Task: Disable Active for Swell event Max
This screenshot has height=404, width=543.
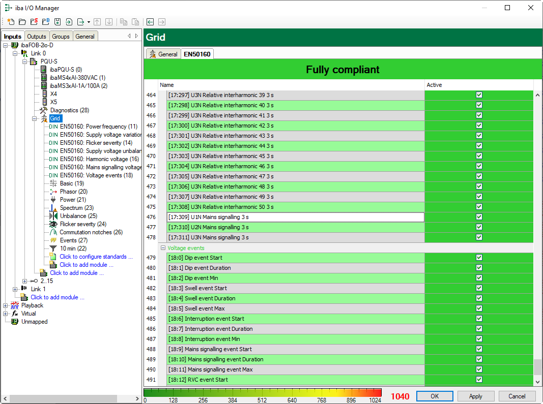Action: click(x=479, y=308)
